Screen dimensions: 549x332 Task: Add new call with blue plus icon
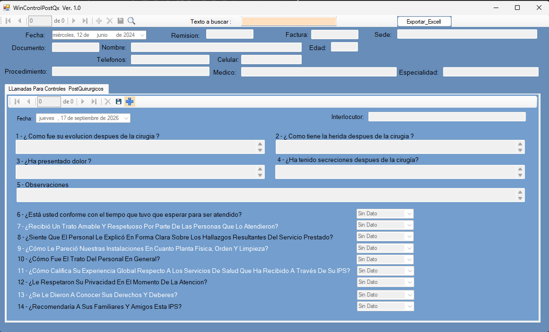tap(130, 102)
